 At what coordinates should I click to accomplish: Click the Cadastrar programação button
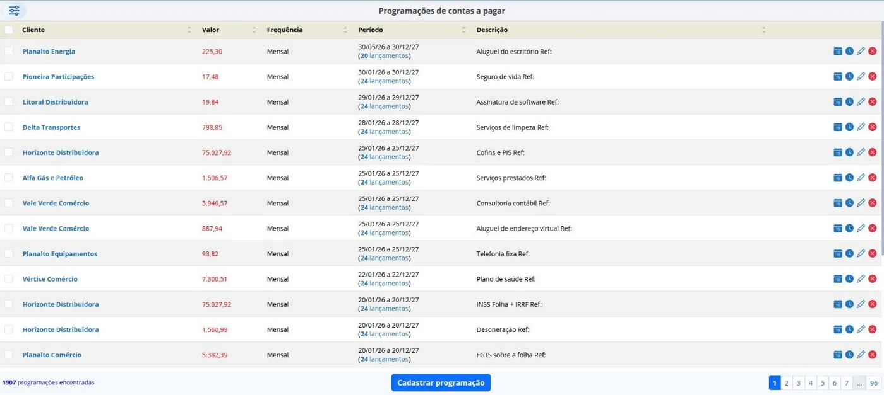(x=441, y=382)
